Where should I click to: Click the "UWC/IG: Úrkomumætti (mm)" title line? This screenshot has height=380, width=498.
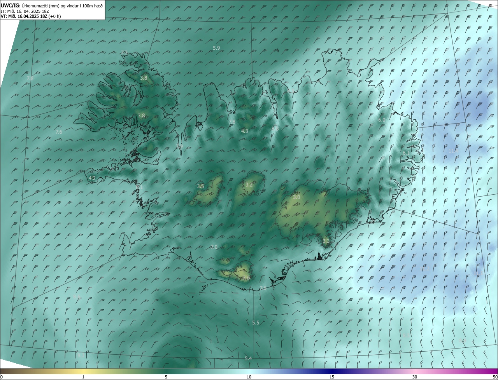[x=52, y=5]
